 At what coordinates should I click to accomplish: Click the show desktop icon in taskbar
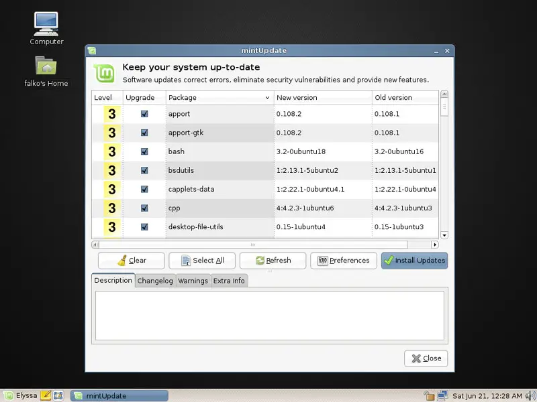(x=58, y=395)
